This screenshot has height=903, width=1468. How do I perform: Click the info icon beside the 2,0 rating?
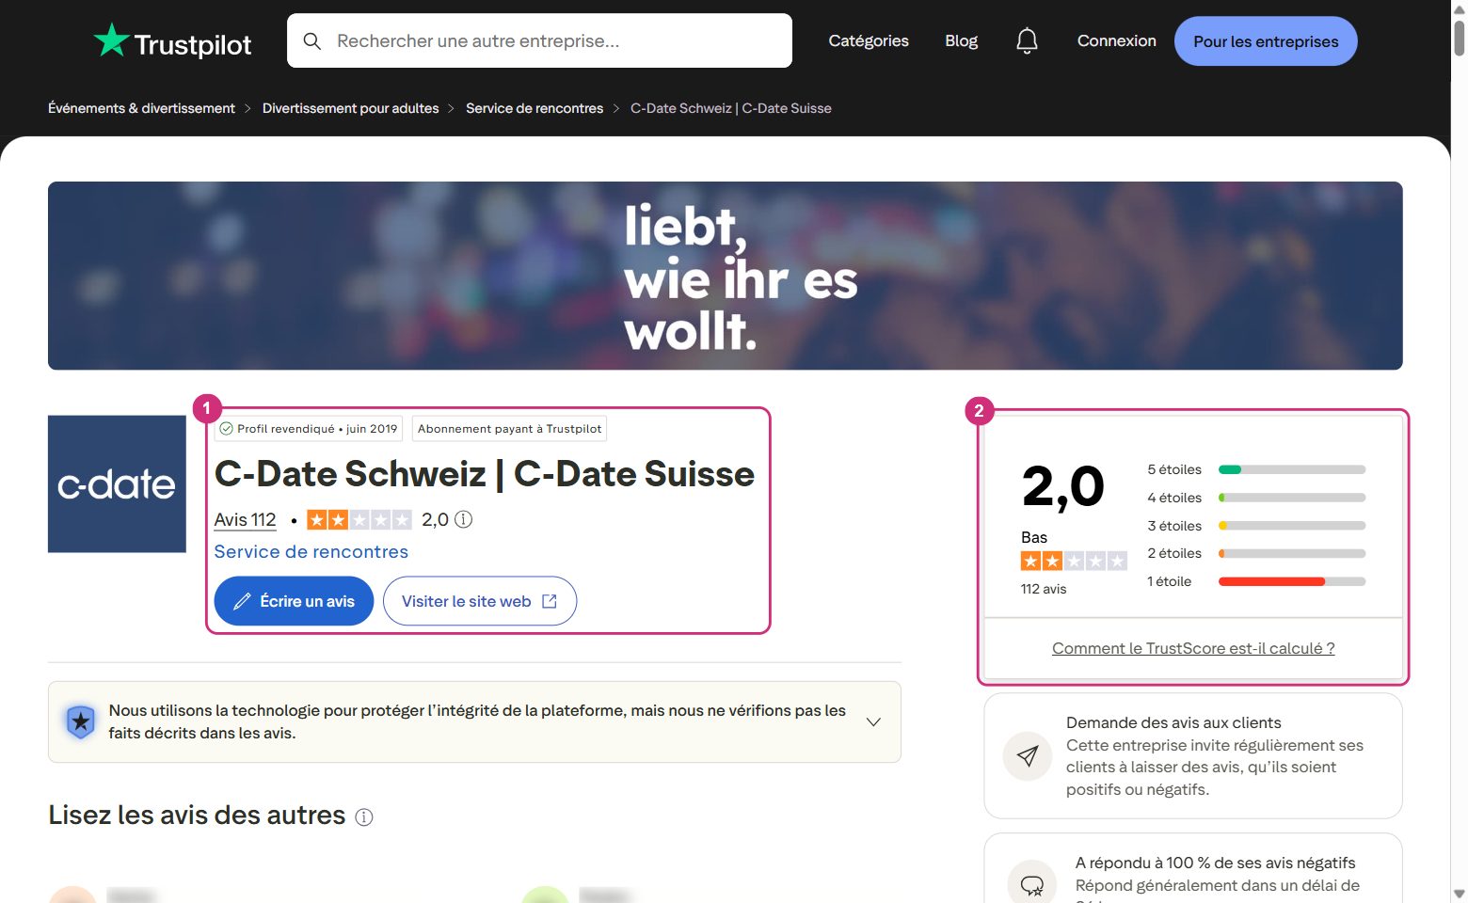(464, 519)
